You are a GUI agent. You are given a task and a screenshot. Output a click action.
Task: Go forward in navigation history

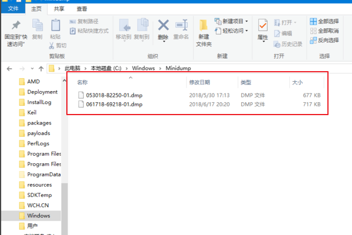(22, 69)
